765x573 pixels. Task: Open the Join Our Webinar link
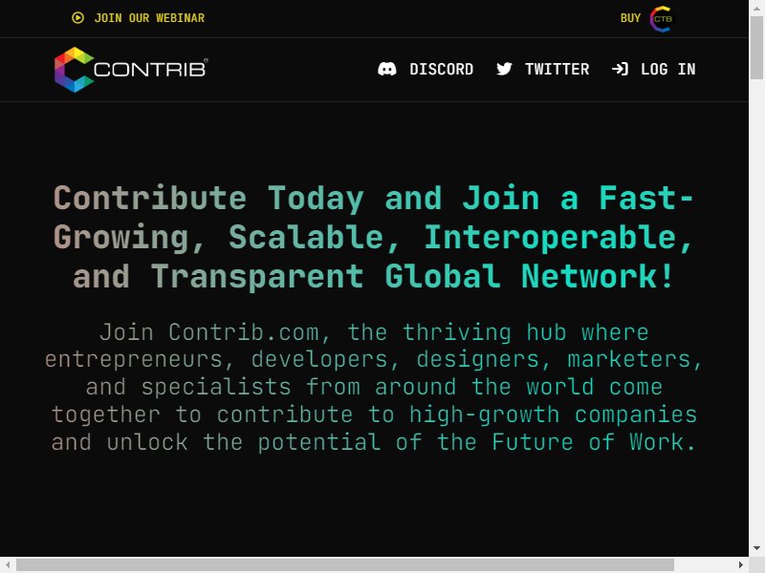149,18
